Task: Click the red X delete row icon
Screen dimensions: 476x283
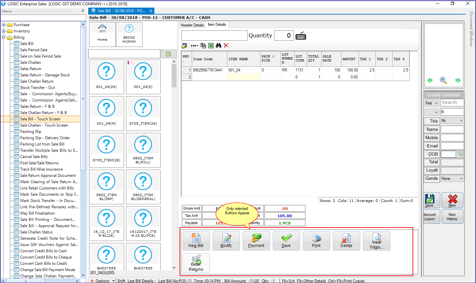Action: coord(226,46)
